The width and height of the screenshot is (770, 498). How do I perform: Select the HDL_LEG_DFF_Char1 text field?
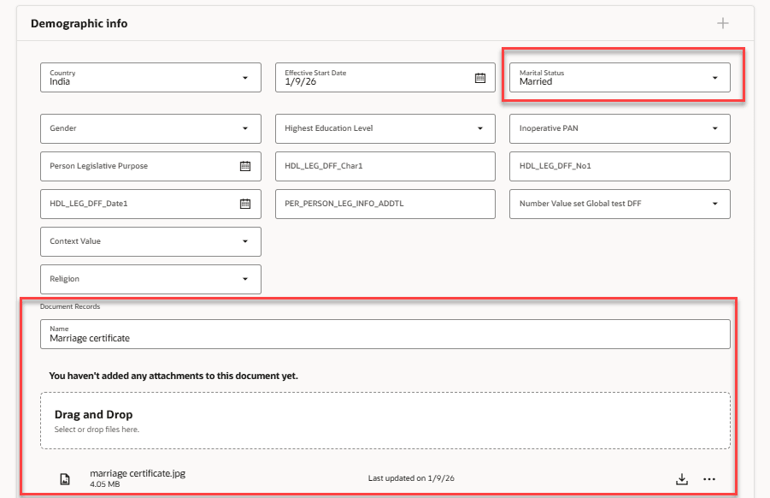385,166
